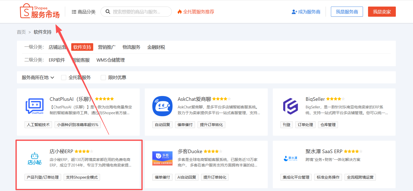413x191 pixels.
Task: Open the AskChat爱商聊 logo icon
Action: pos(162,106)
